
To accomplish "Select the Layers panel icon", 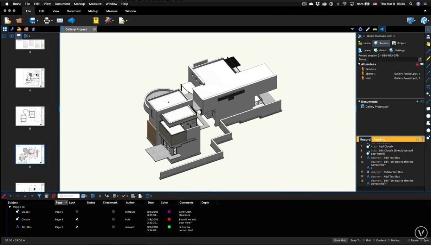I will pos(33,29).
